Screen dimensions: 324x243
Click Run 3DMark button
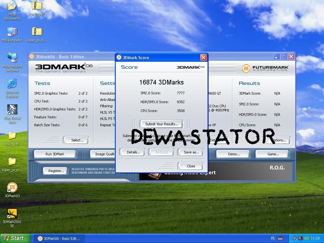coord(55,154)
